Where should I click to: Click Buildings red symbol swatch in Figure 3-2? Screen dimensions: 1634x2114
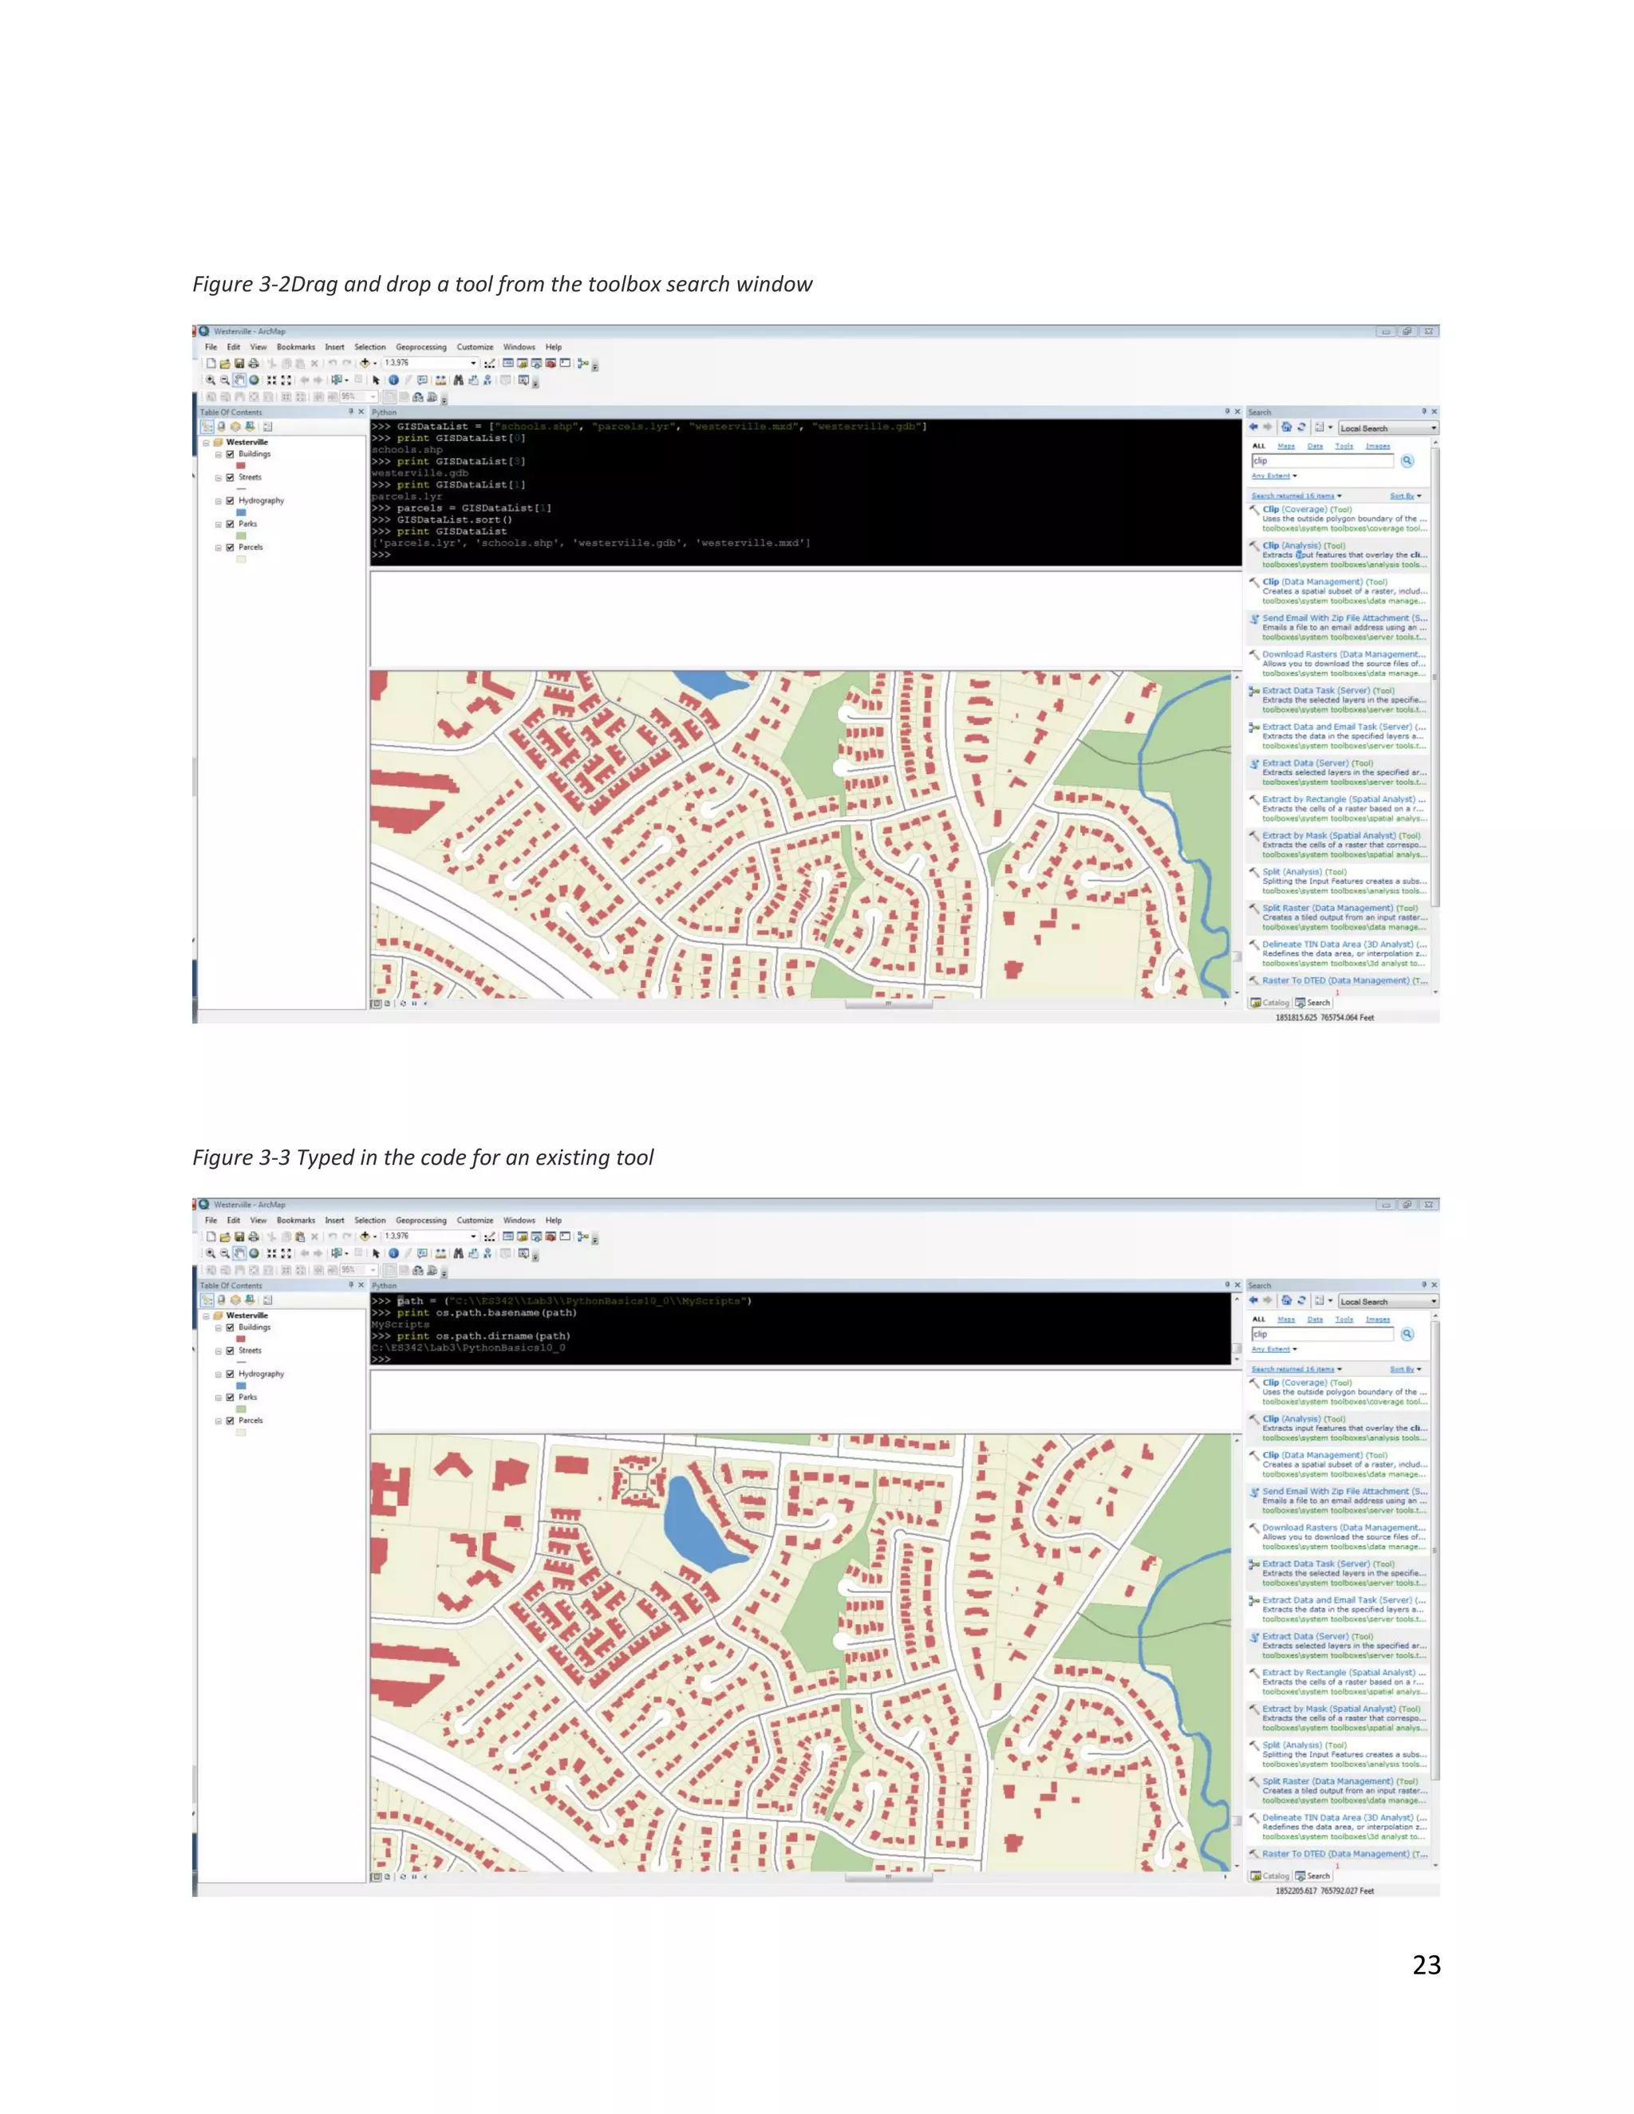(x=241, y=466)
